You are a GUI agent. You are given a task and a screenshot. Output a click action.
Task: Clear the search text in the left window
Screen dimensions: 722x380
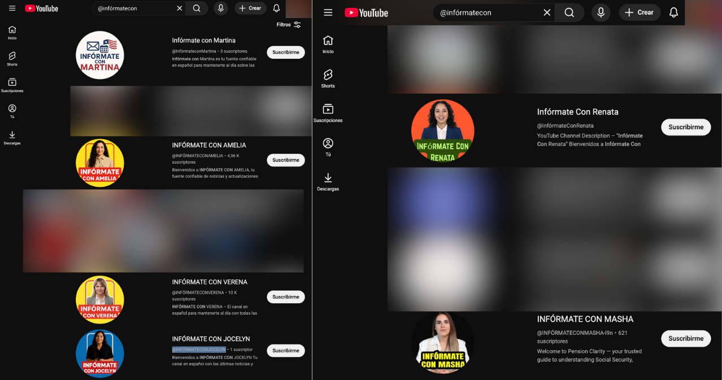(180, 8)
